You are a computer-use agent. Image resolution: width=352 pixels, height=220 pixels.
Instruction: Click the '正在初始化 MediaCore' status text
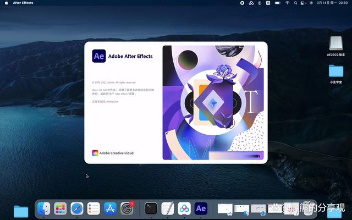click(105, 101)
